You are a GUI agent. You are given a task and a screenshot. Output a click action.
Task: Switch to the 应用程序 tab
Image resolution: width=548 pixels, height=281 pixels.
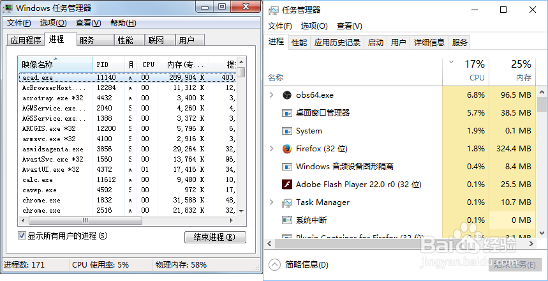(x=26, y=40)
